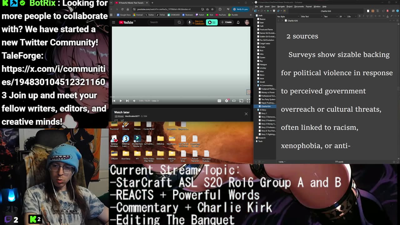Select the 9 Powerful Words browser tab

(130, 3)
